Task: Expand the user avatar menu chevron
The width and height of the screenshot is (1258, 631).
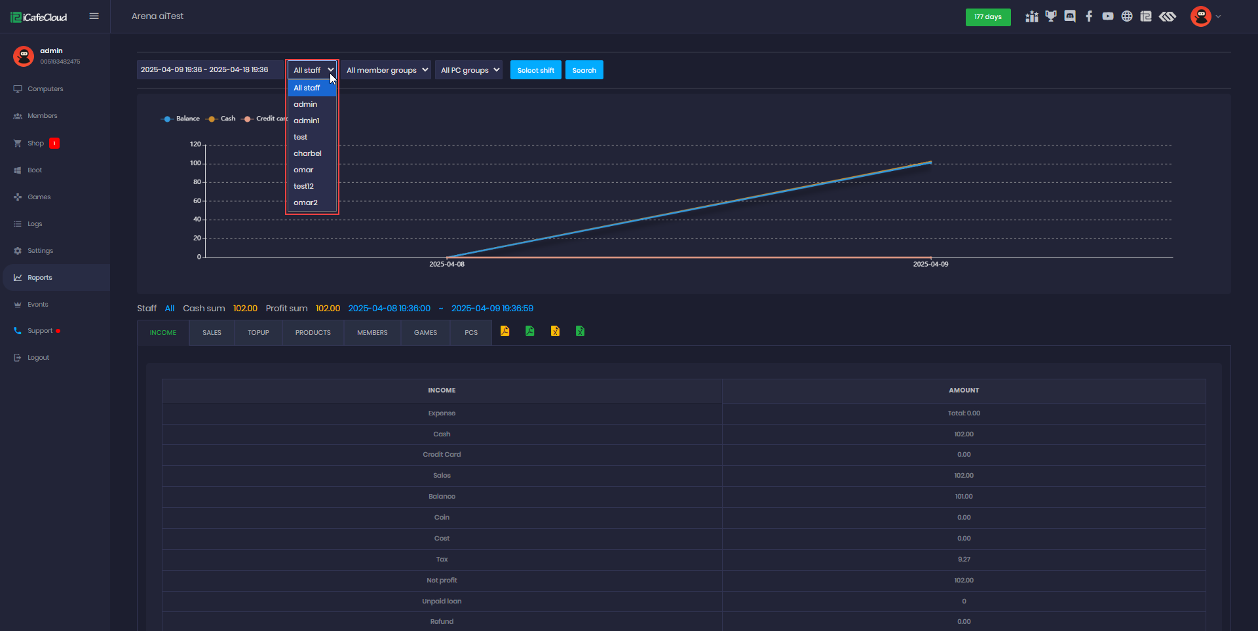Action: [1218, 17]
